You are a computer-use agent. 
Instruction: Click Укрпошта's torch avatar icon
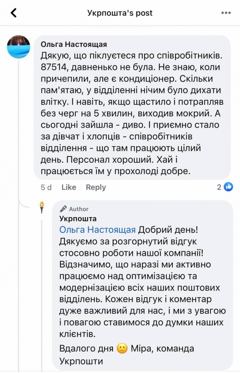(x=42, y=207)
